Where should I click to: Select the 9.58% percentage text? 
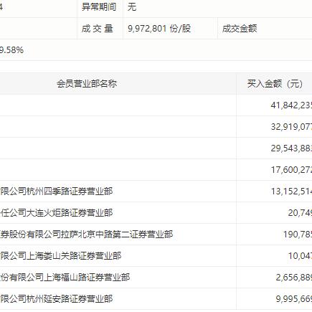click(11, 50)
